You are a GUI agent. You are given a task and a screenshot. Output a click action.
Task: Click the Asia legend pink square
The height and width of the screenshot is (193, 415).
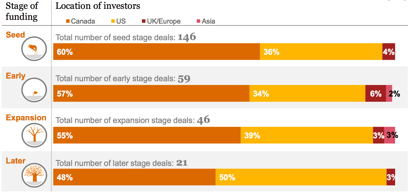pos(199,21)
